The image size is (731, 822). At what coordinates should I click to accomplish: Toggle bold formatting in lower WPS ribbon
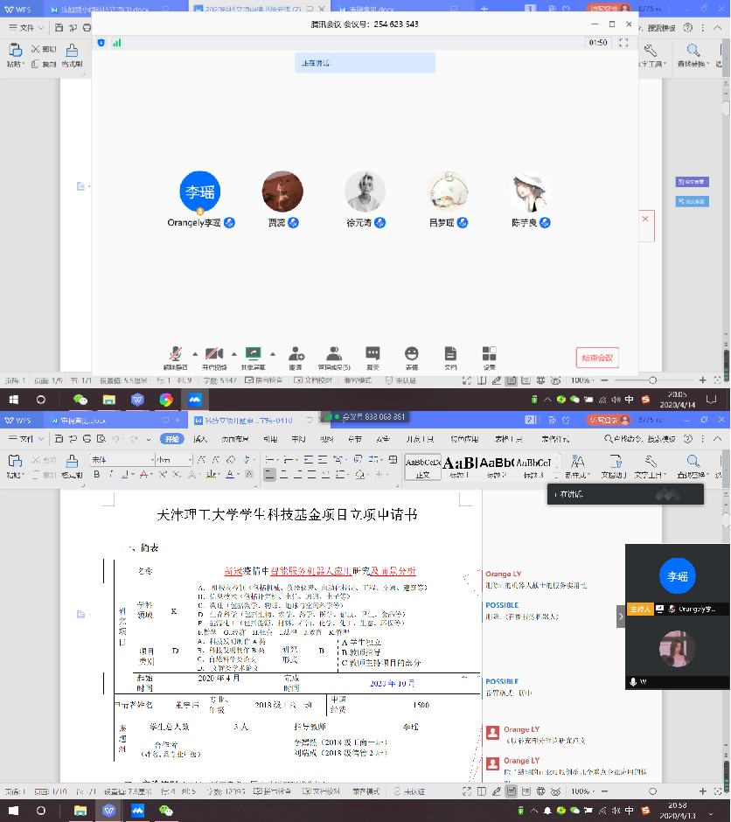[97, 475]
